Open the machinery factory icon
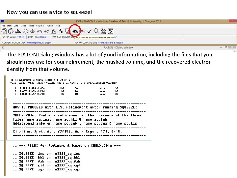 tap(103, 31)
